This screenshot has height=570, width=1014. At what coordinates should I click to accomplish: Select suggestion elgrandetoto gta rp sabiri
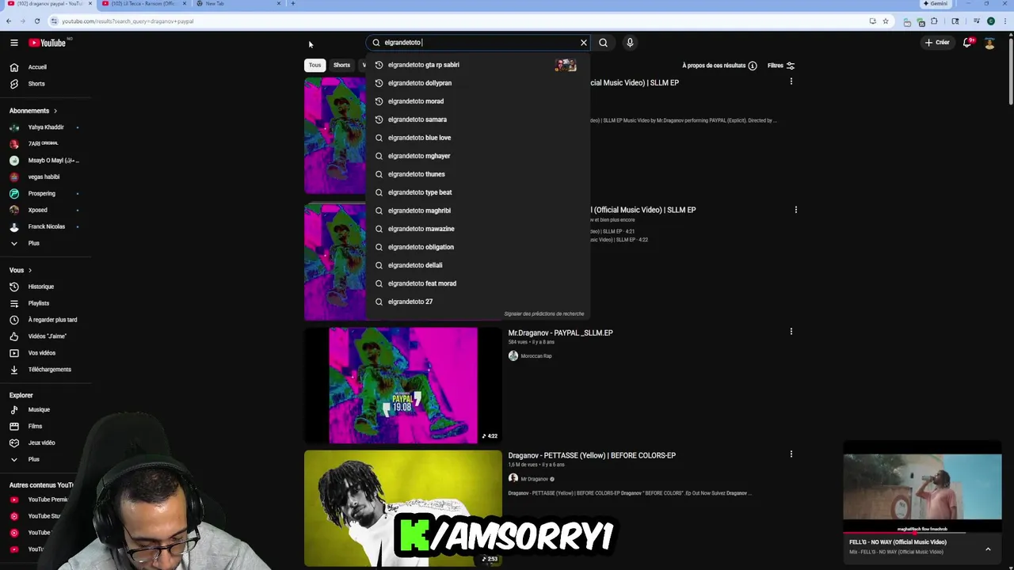(478, 65)
